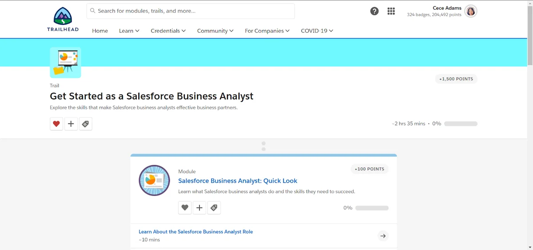Unfavorite the trail with red heart button

(56, 124)
